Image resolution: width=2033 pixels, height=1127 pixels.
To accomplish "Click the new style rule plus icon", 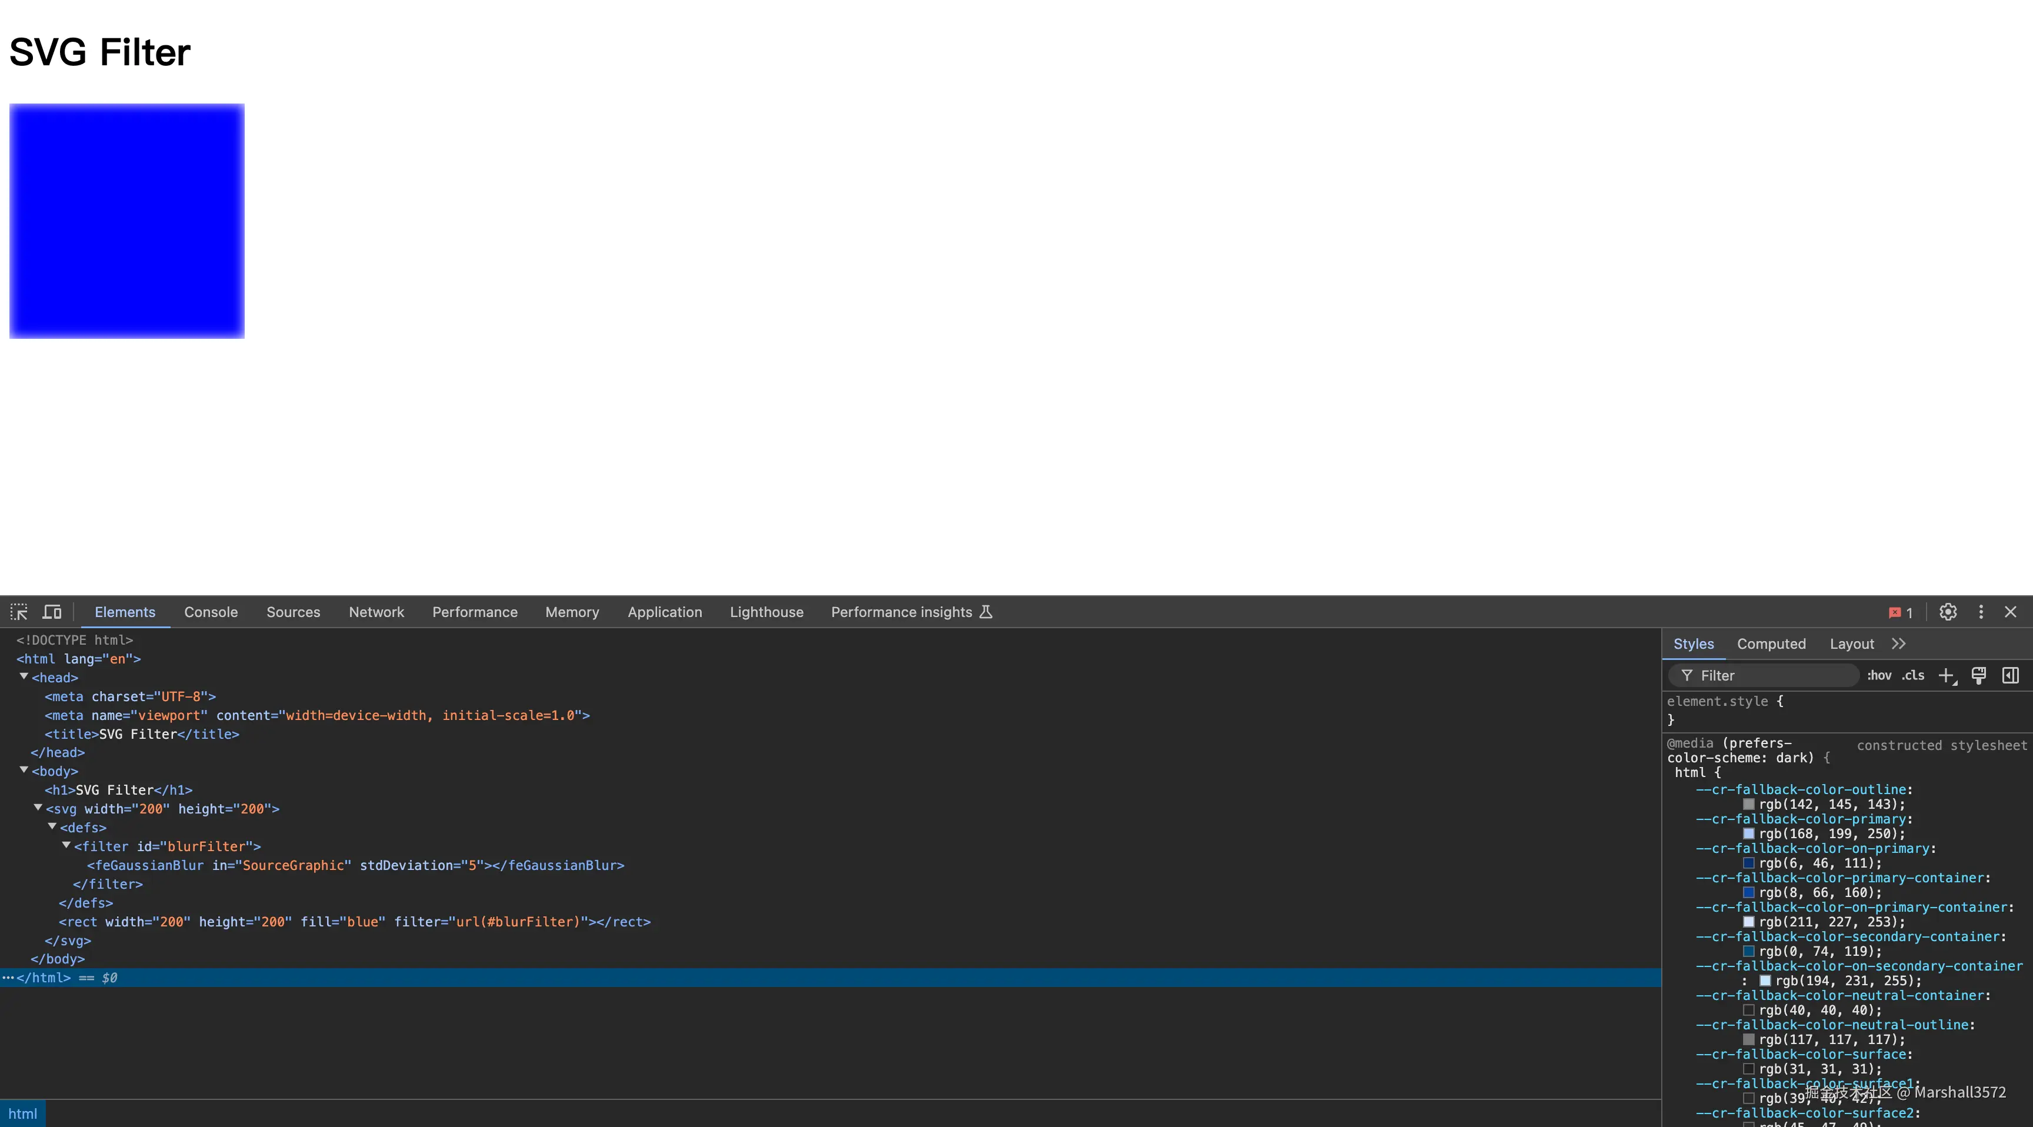I will [1946, 676].
